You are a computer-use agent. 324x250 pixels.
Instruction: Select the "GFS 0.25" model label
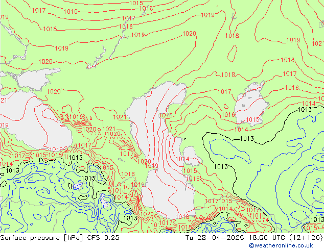click(103, 238)
